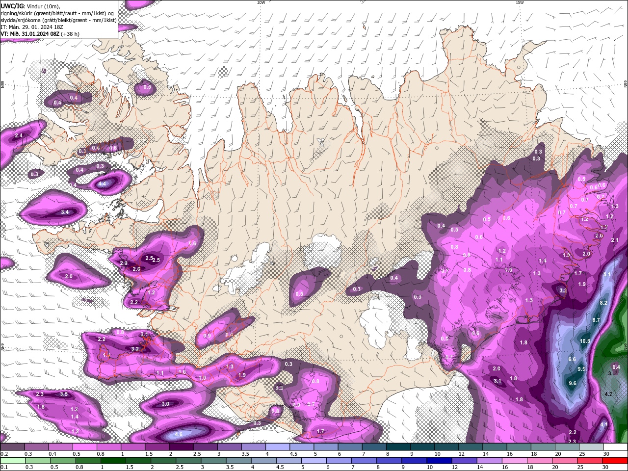Select the 4.2 value in the green area
Viewport: 628px width, 471px height.
point(609,394)
